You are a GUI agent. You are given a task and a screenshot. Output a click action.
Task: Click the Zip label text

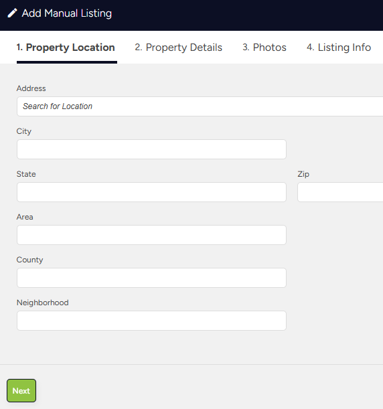point(303,174)
